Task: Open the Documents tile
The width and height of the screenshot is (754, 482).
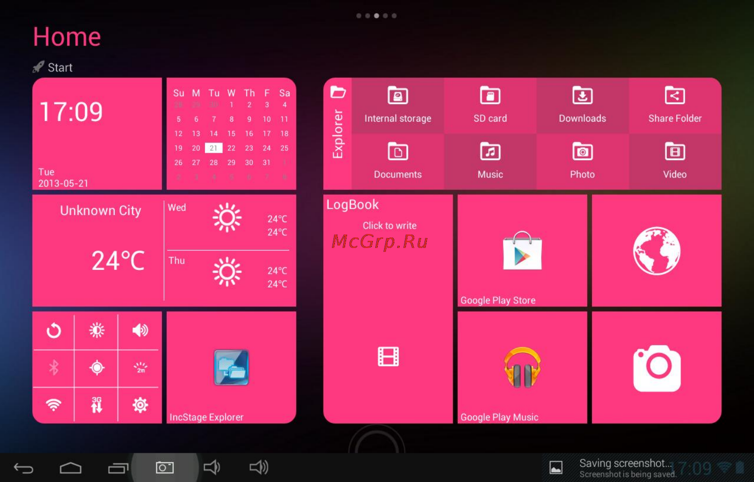Action: (x=398, y=161)
